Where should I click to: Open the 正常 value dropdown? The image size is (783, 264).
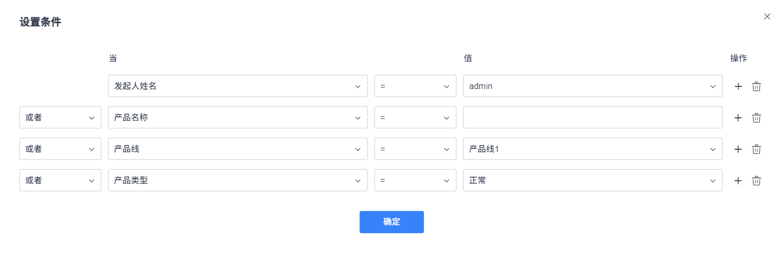[593, 180]
